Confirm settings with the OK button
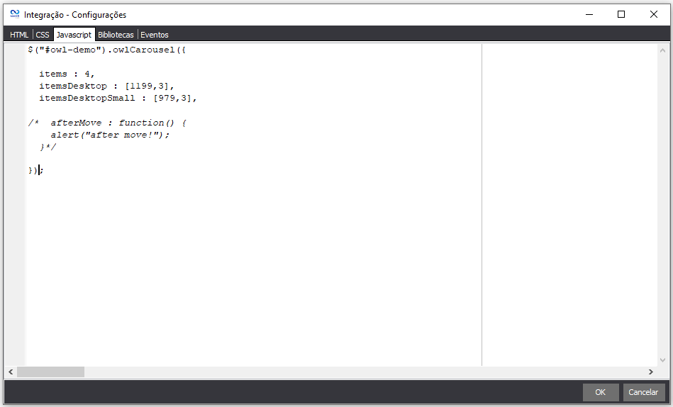 [x=600, y=392]
